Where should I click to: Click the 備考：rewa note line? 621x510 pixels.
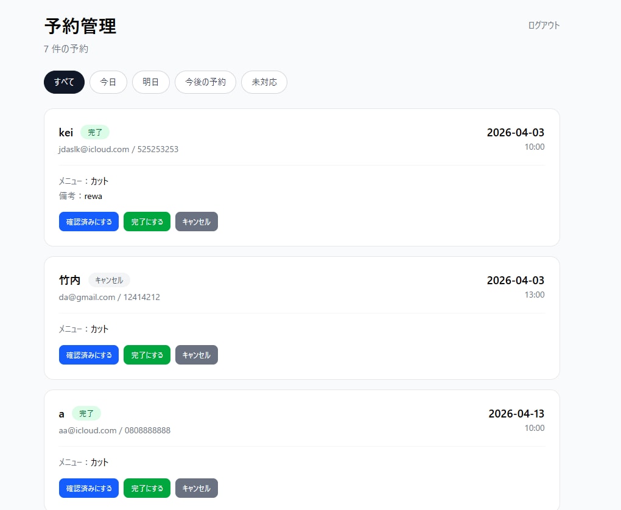[80, 196]
